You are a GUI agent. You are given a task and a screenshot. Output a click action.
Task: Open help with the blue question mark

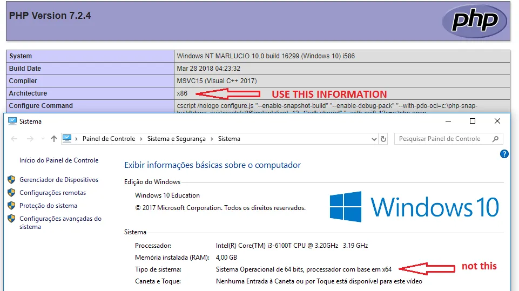click(x=504, y=154)
